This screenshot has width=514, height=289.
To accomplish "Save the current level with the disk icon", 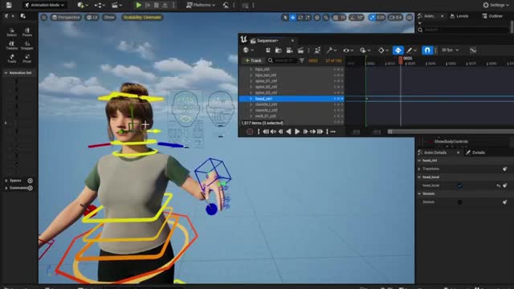I will tap(9, 5).
